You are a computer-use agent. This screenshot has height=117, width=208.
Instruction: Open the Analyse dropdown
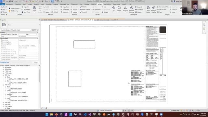[74, 9]
